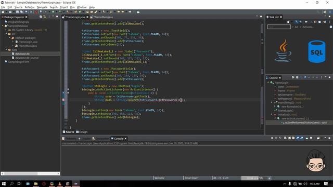
Task: Click Remove All Terminated Launches icon
Action: click(x=280, y=138)
